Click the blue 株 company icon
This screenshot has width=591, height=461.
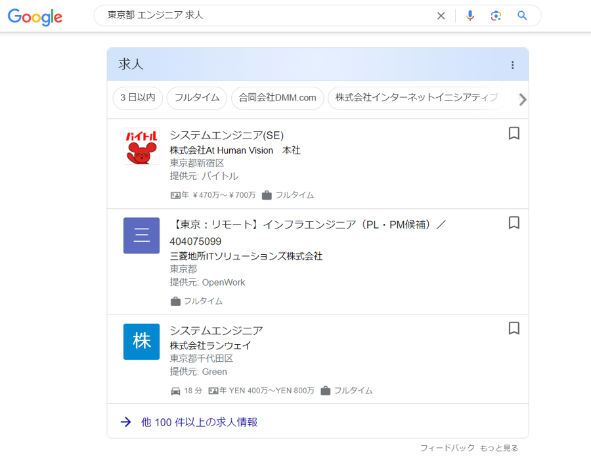click(x=141, y=341)
